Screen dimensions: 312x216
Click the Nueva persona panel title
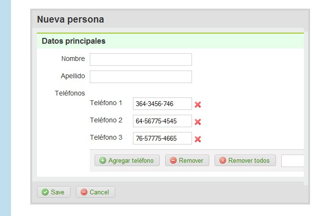click(70, 20)
